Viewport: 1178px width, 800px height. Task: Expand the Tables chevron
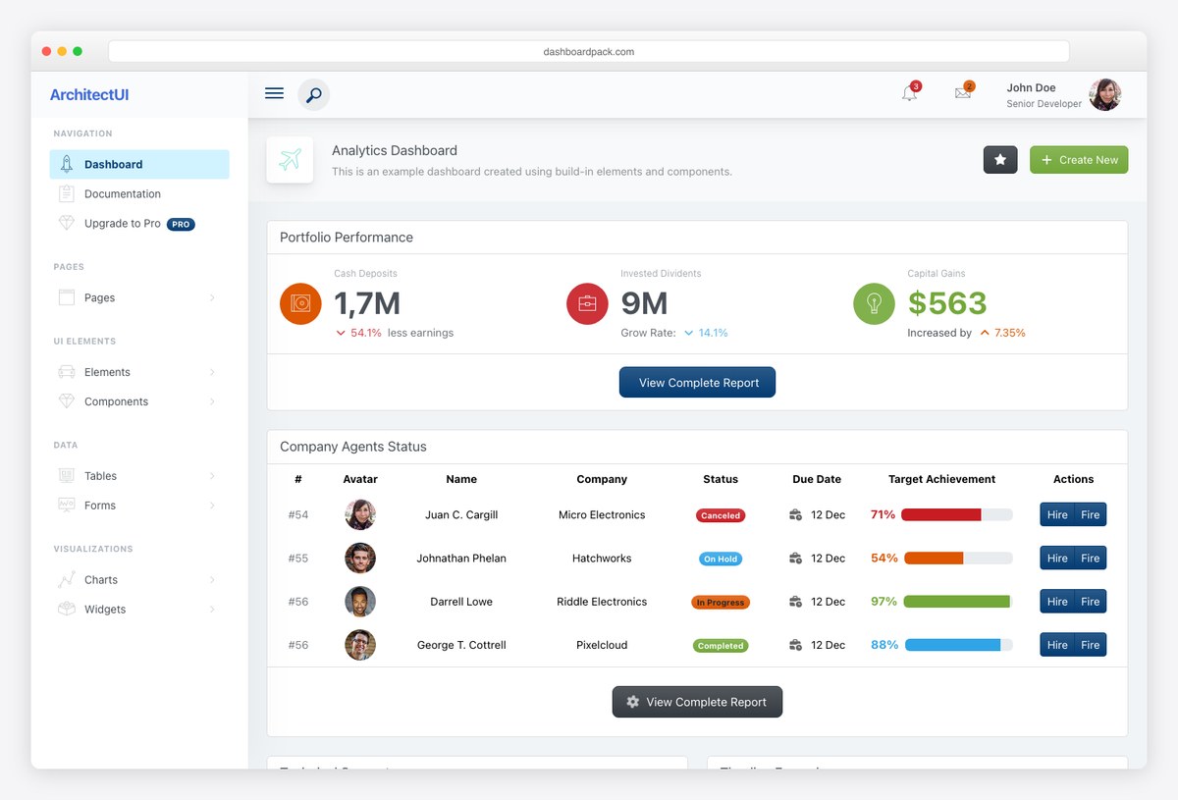coord(212,476)
